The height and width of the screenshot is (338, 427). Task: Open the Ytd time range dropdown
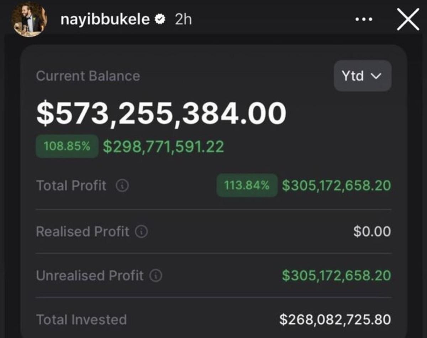(x=362, y=76)
